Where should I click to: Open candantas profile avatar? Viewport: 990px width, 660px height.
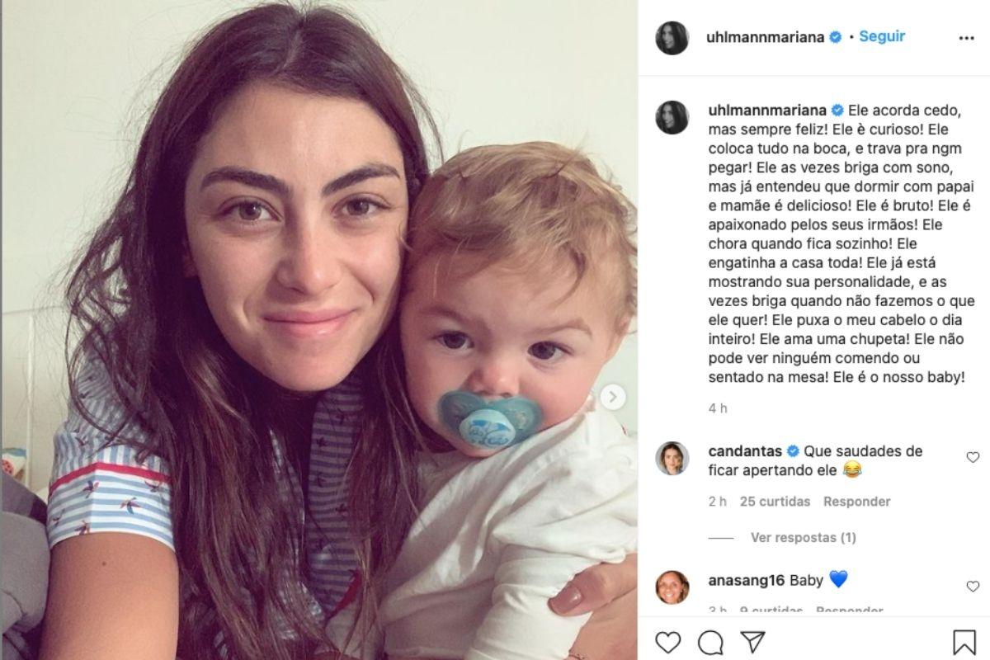click(x=672, y=458)
